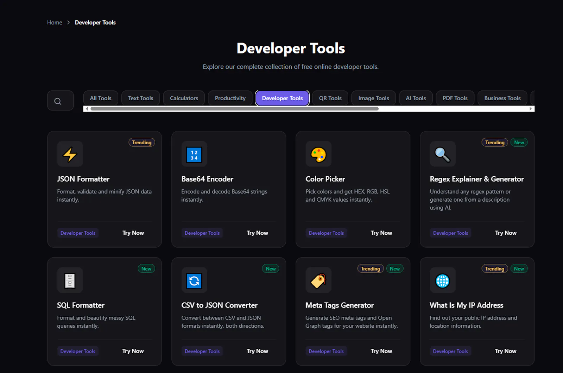The width and height of the screenshot is (563, 373).
Task: Click the JSON Formatter lightning bolt icon
Action: [70, 154]
